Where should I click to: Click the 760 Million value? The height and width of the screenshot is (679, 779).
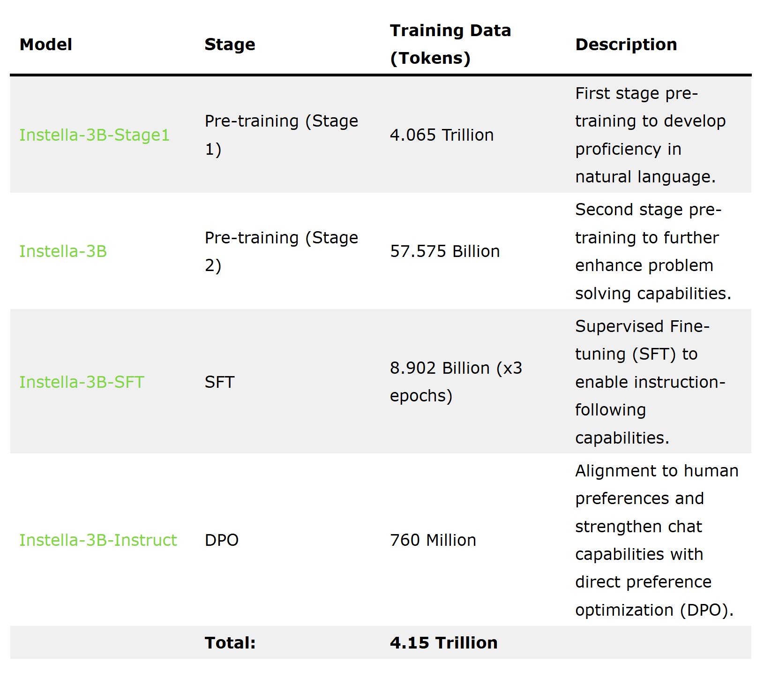tap(433, 540)
